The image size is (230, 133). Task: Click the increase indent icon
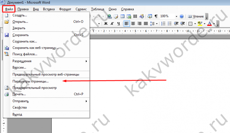pyautogui.click(x=182, y=24)
